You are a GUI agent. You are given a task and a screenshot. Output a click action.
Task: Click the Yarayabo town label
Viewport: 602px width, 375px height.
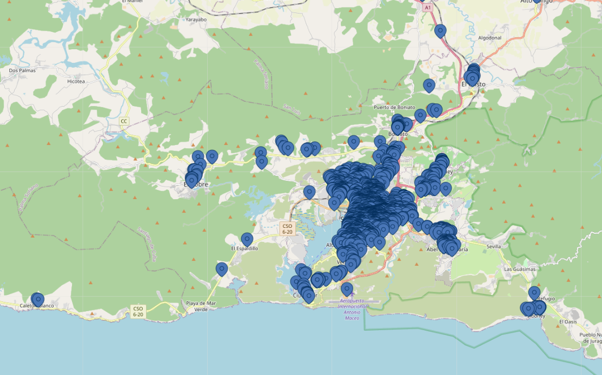point(196,19)
